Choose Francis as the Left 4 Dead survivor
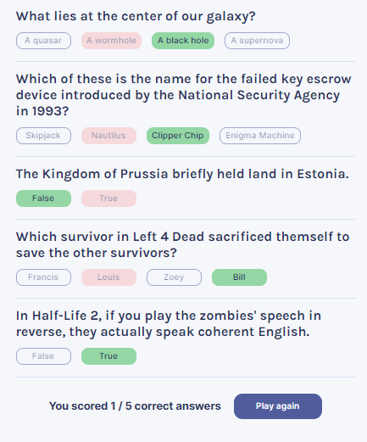 pyautogui.click(x=43, y=277)
